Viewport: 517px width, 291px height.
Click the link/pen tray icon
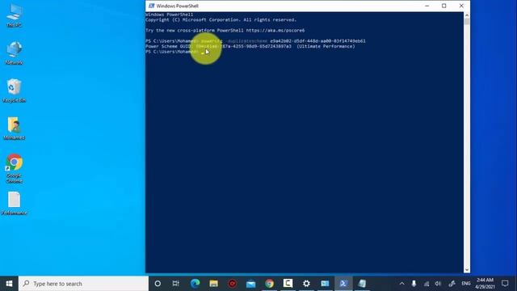click(452, 284)
